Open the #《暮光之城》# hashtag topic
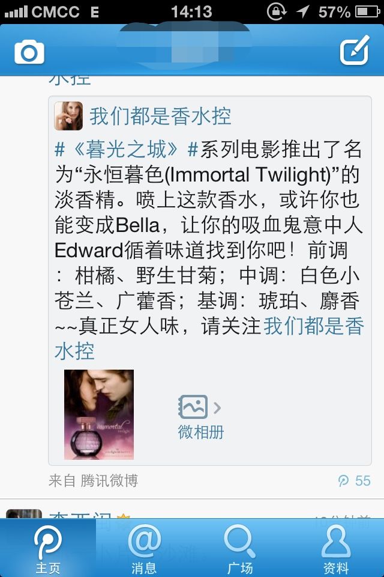Screen dimensions: 384x577 (x=127, y=150)
